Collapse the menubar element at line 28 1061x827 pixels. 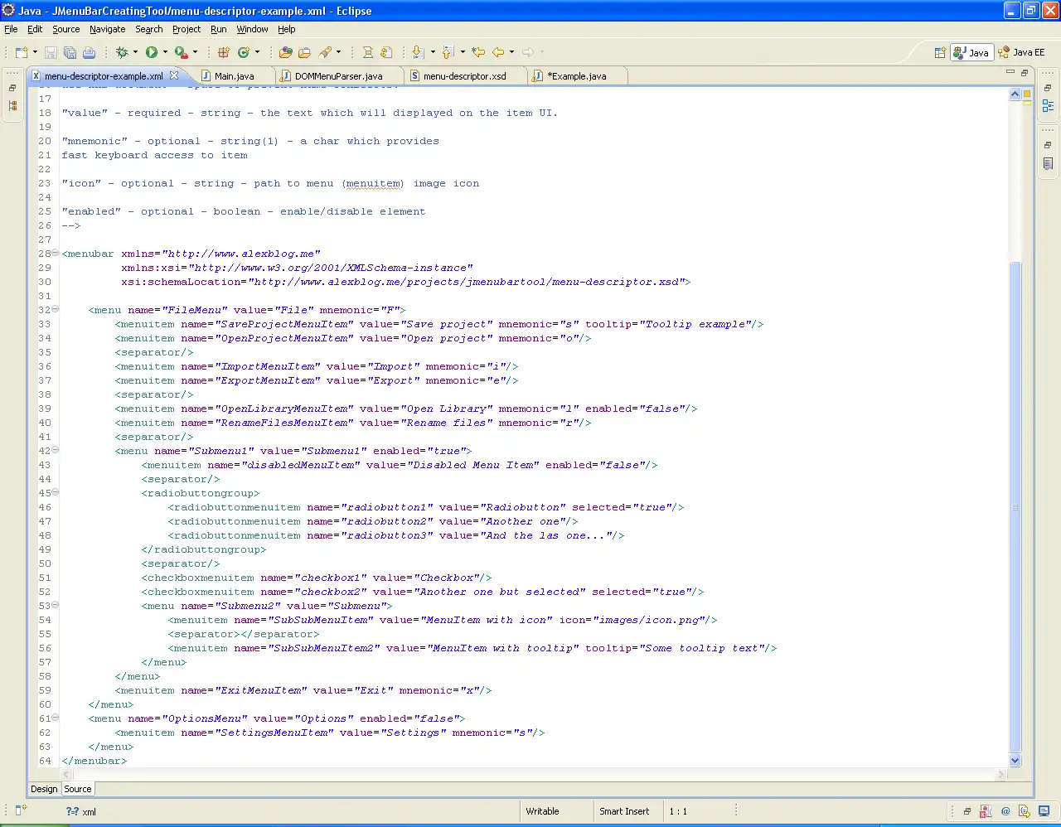coord(56,253)
